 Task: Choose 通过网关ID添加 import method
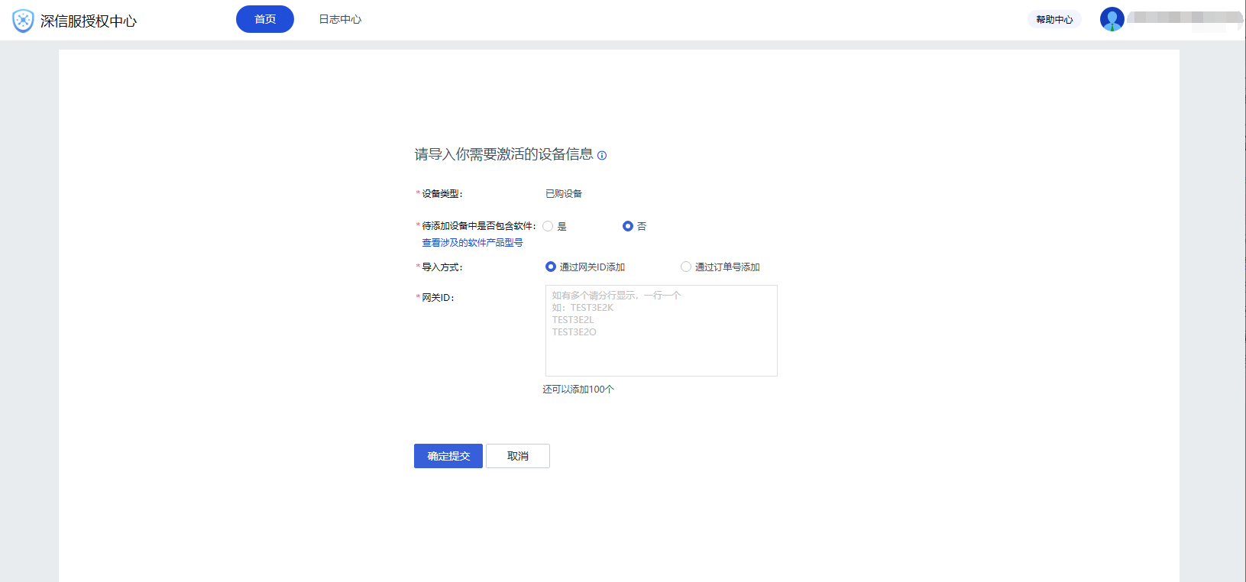tap(551, 267)
